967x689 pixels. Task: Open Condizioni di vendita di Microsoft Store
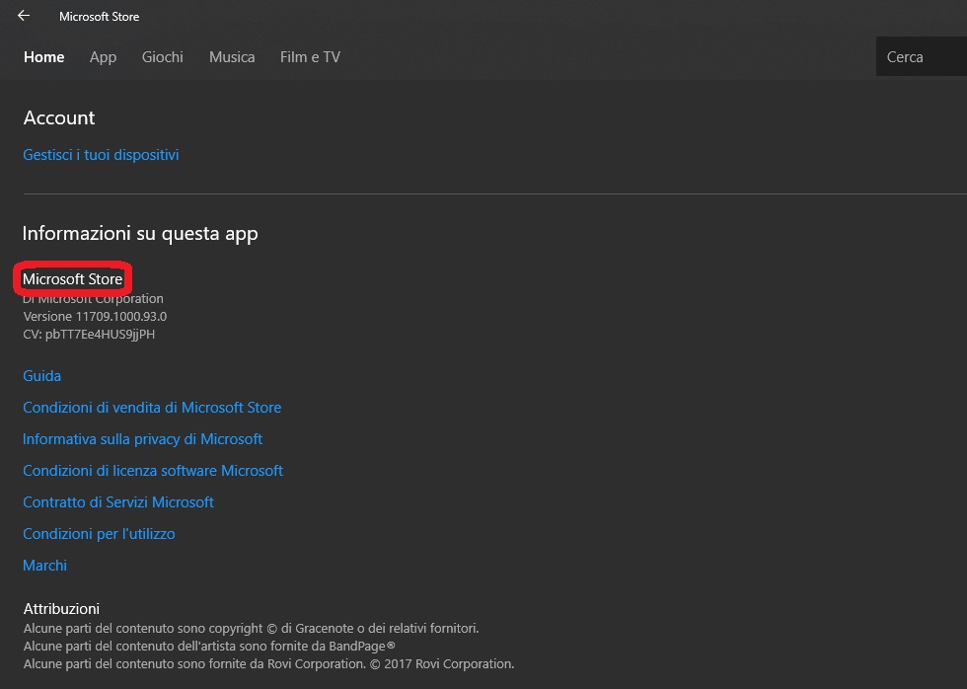coord(152,407)
